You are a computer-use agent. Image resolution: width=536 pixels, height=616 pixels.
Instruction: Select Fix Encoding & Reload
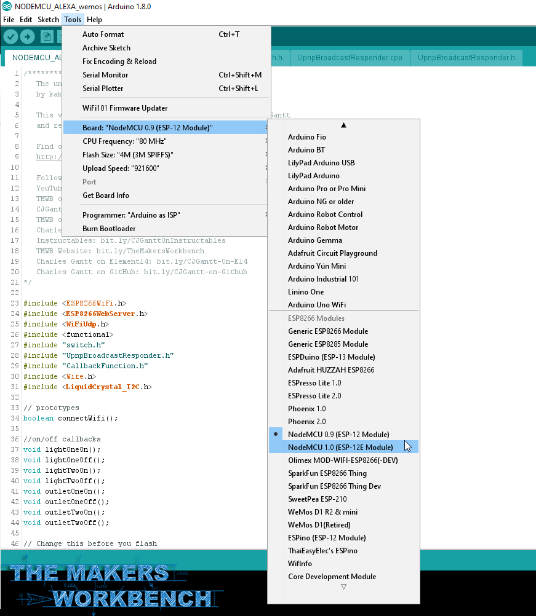click(x=166, y=61)
